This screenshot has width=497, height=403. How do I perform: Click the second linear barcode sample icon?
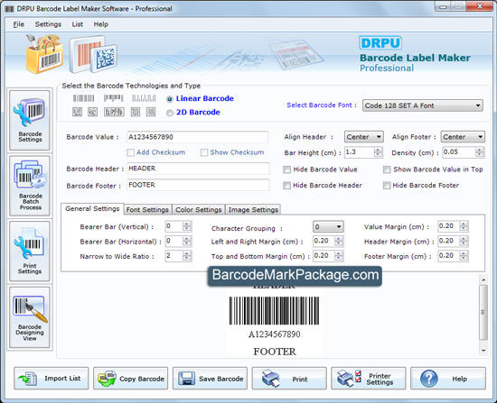tap(114, 98)
